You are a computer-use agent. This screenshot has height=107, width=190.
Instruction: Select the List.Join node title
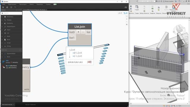coord(80,27)
